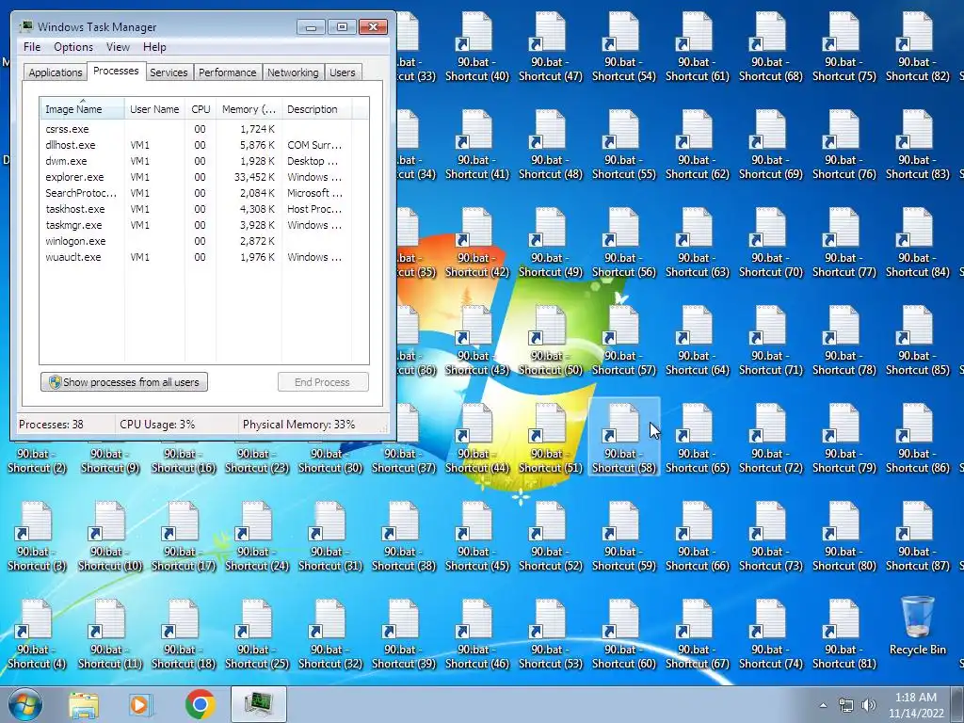Select the taskhost.exe process row

click(196, 209)
